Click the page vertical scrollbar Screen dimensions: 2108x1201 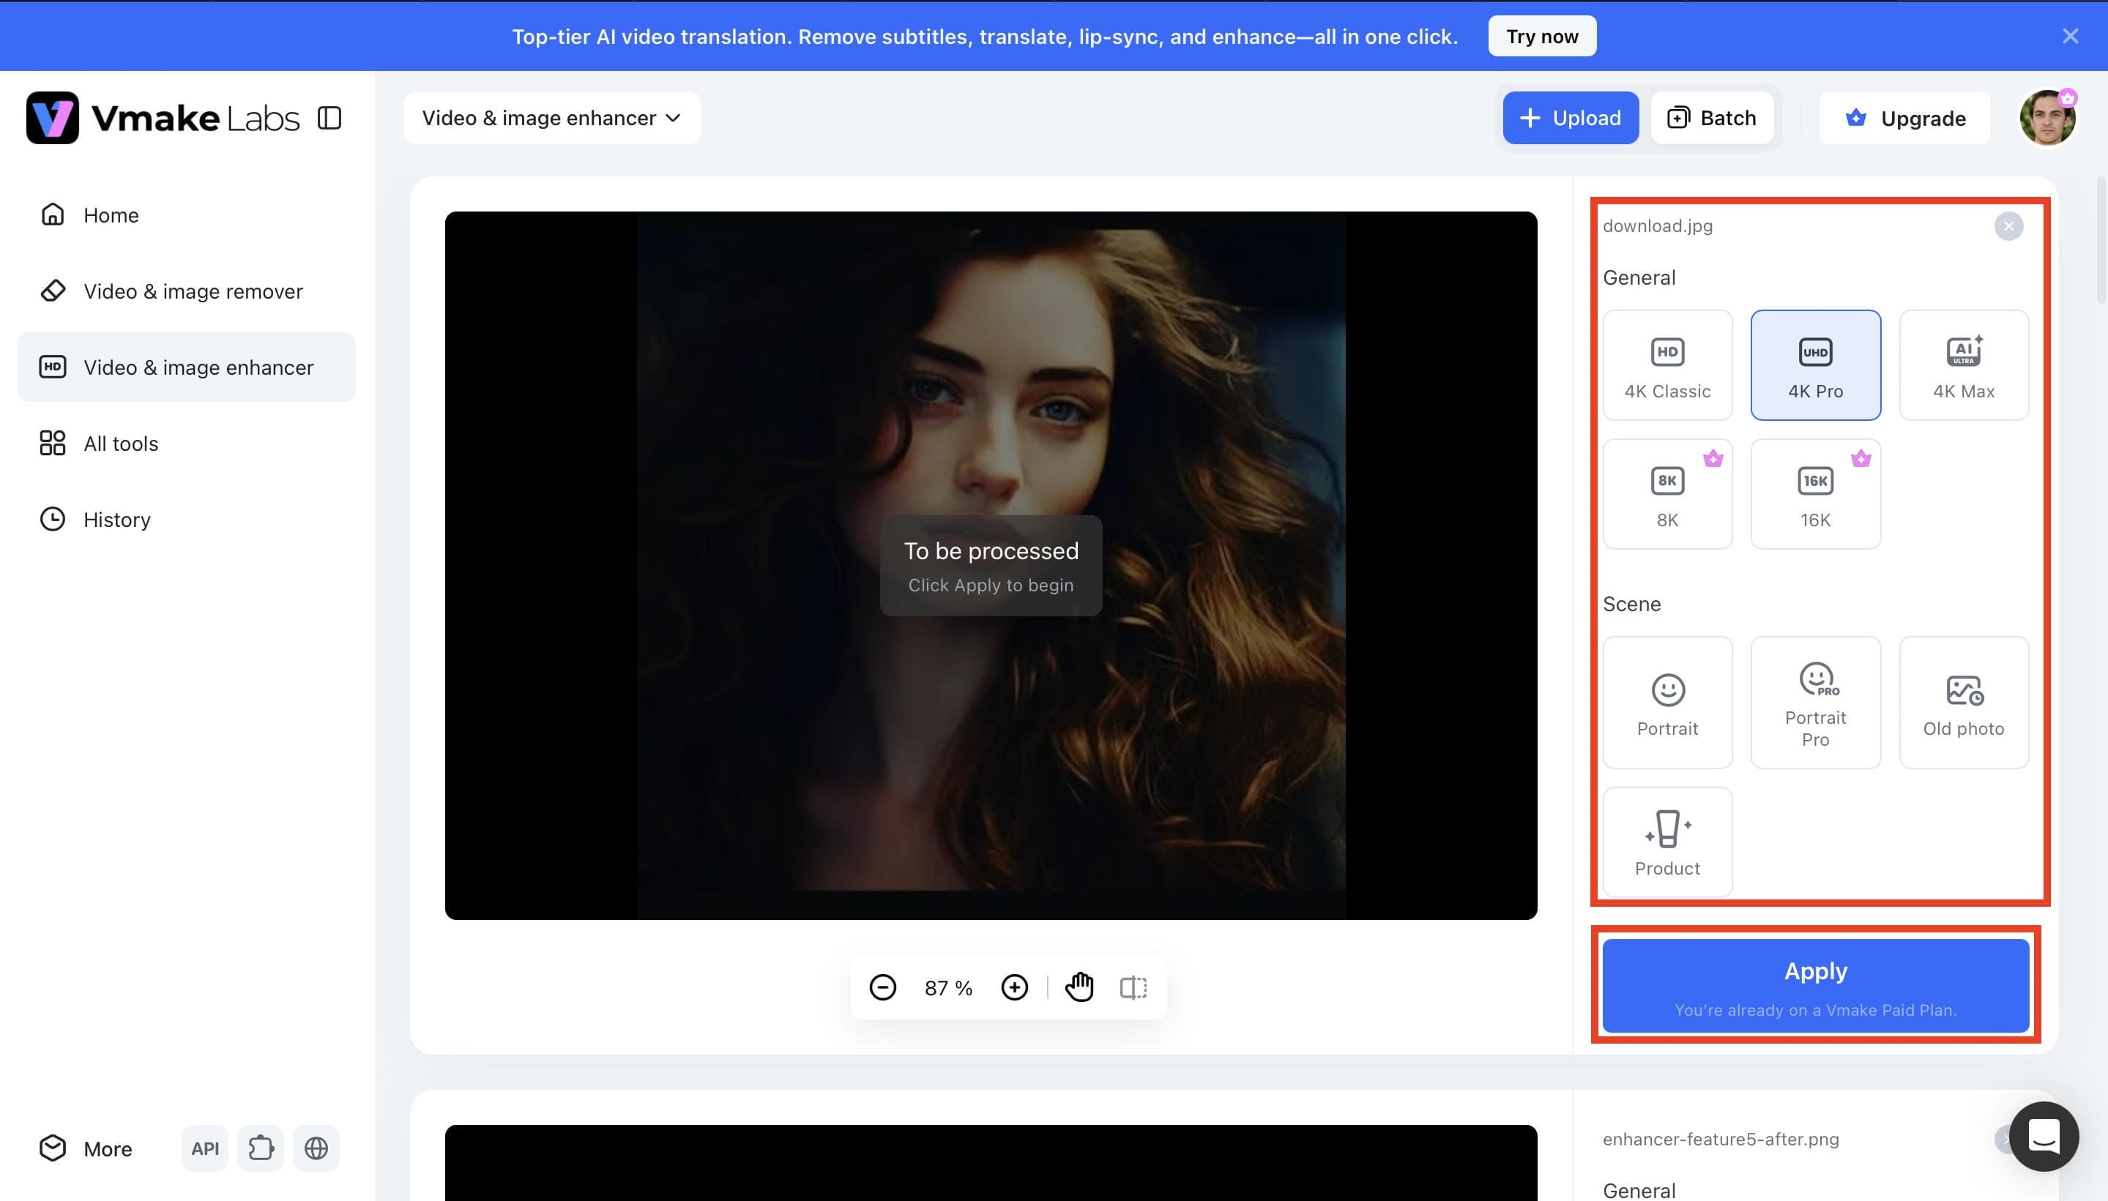[2101, 239]
